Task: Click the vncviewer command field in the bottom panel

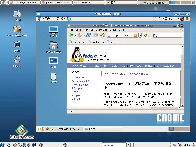Action: coord(114,145)
